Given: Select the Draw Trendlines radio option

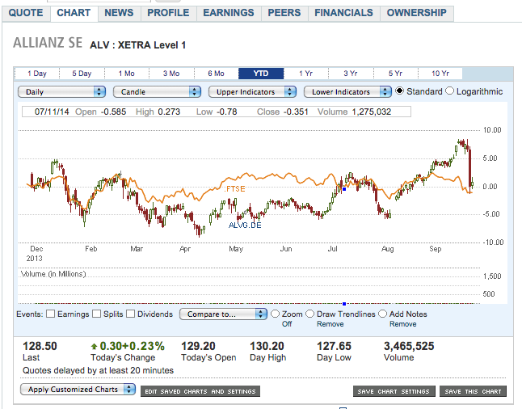Looking at the screenshot, I should pos(310,314).
